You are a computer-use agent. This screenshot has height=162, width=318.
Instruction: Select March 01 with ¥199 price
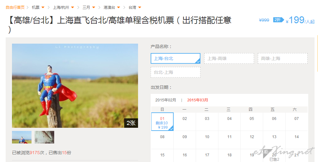162,121
